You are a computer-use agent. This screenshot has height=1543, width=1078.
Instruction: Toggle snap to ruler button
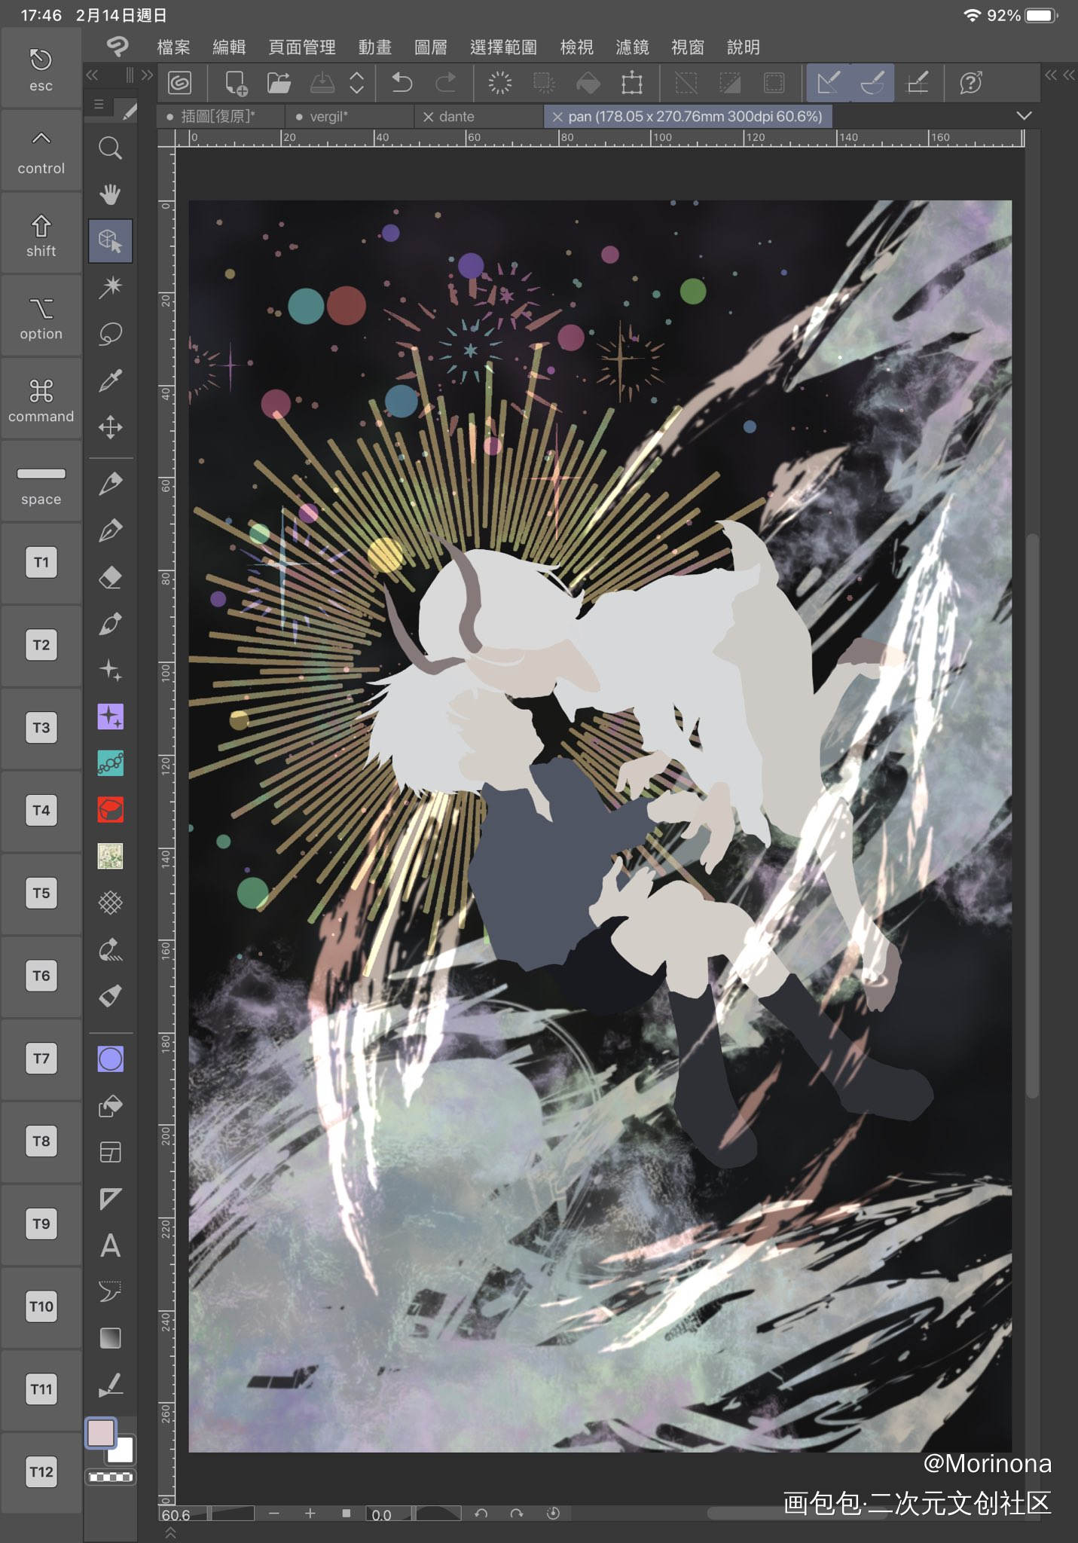tap(829, 82)
